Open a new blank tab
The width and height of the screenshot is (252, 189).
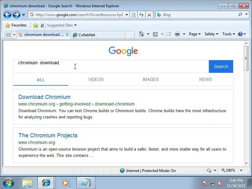[x=130, y=35]
